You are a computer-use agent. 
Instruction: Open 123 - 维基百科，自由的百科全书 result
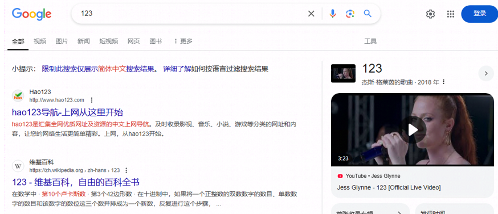coord(76,182)
